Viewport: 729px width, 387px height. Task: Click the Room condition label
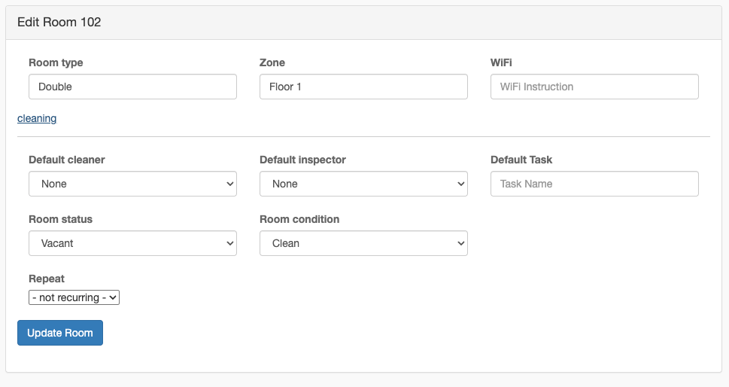(299, 219)
